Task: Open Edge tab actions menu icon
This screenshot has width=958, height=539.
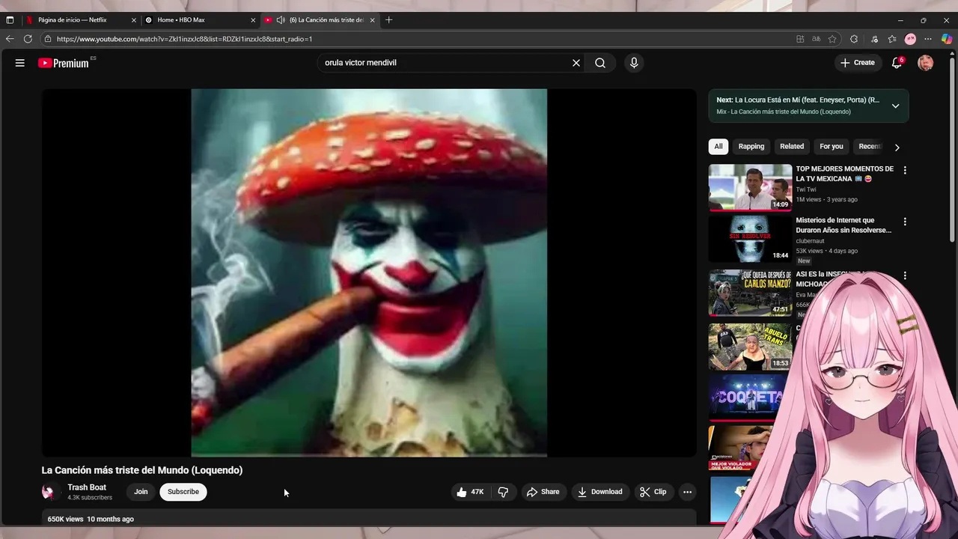Action: pos(10,20)
